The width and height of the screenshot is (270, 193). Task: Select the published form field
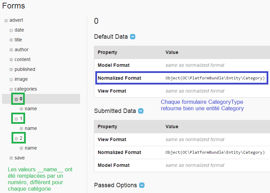click(x=25, y=69)
